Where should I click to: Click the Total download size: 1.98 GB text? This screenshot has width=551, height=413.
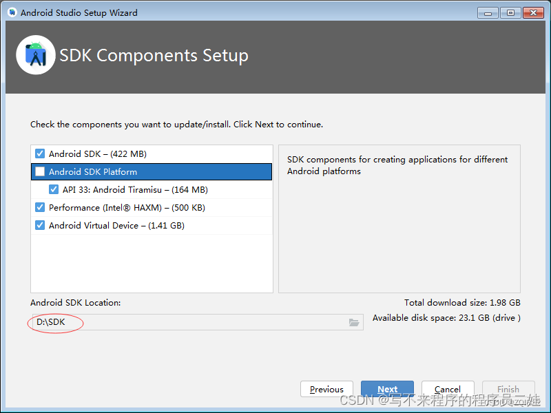coord(462,303)
